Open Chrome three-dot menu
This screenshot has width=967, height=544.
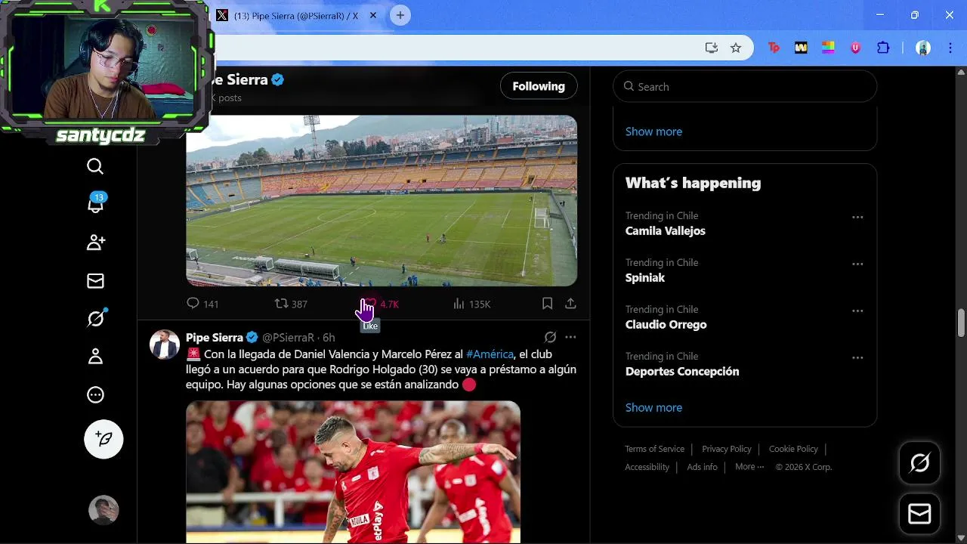tap(950, 48)
